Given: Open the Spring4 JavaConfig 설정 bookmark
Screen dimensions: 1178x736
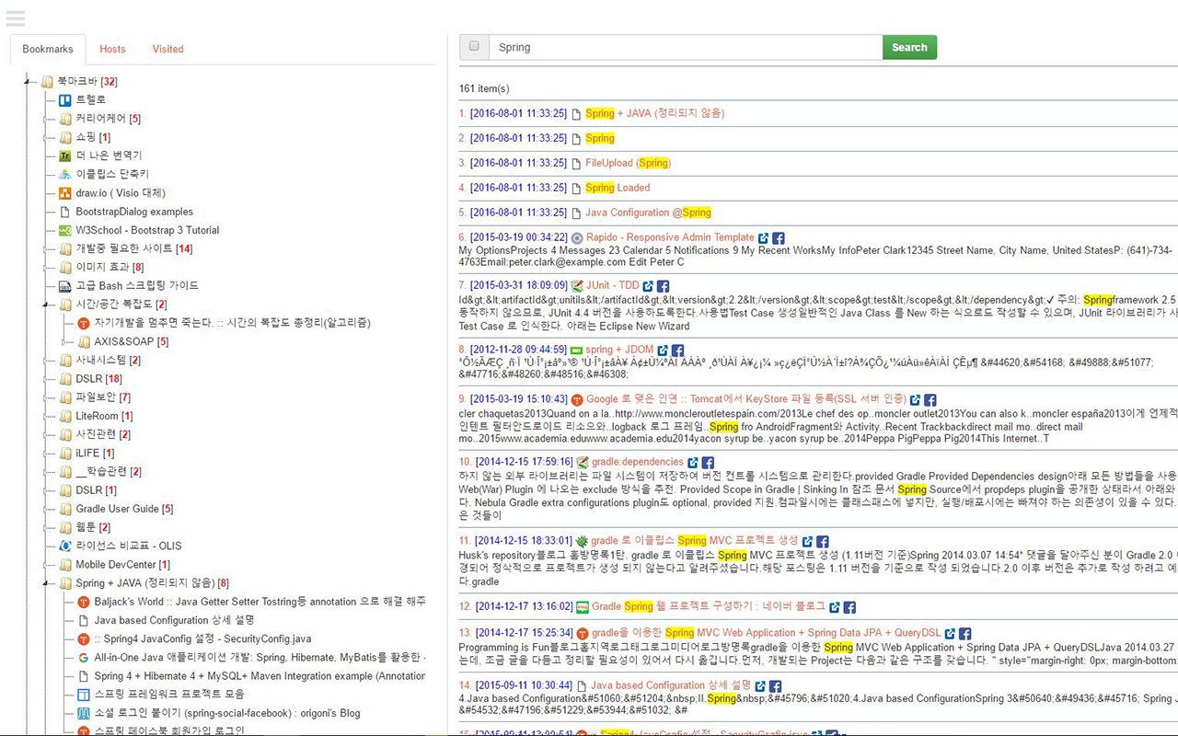Looking at the screenshot, I should click(x=202, y=638).
